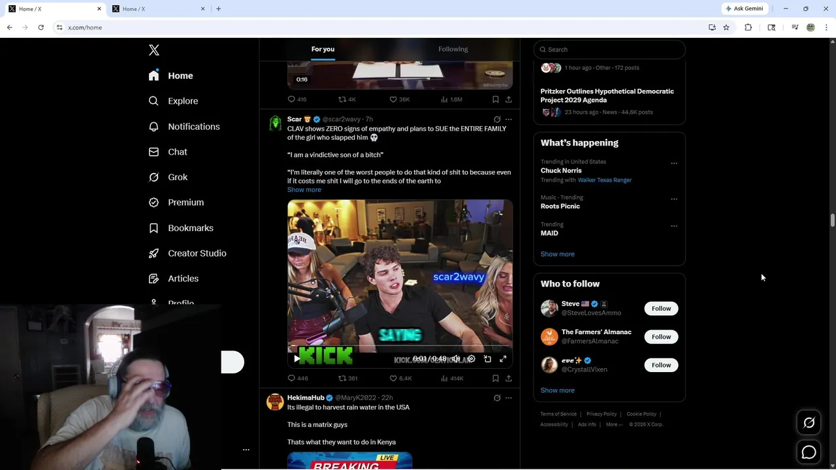View 1.6M analytics of top post
This screenshot has height=470, width=836.
pos(451,99)
